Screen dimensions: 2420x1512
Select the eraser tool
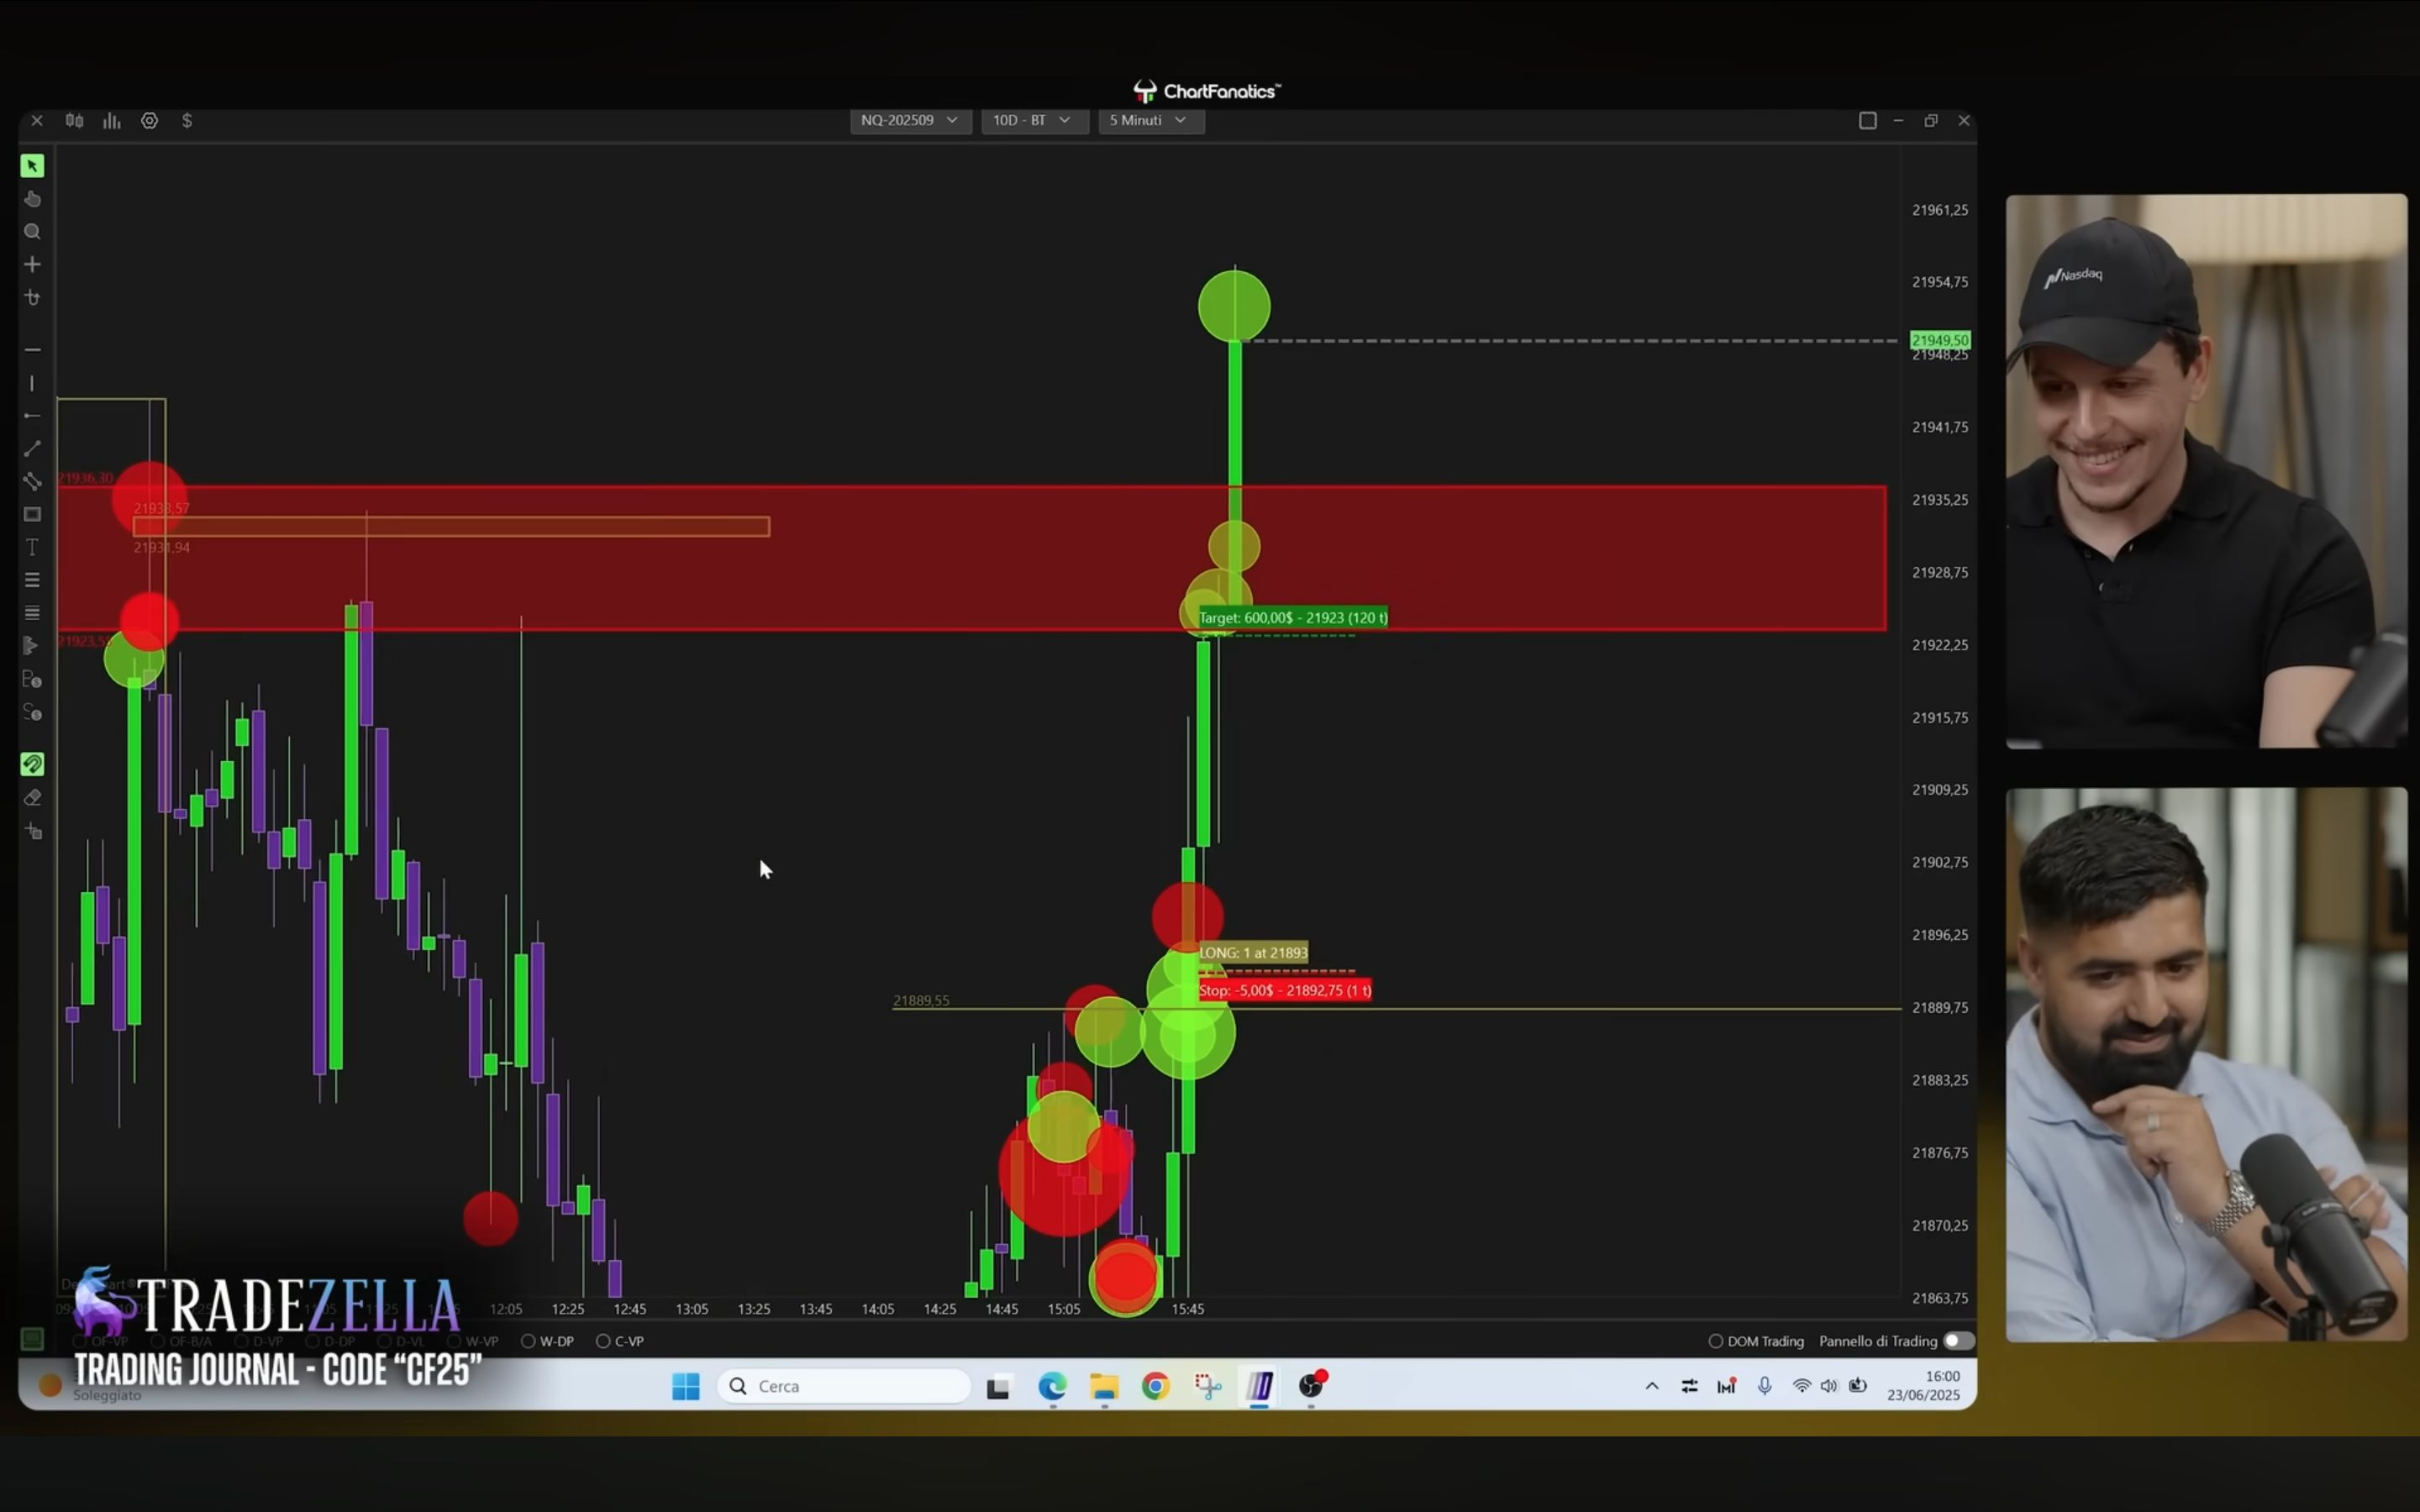click(32, 798)
